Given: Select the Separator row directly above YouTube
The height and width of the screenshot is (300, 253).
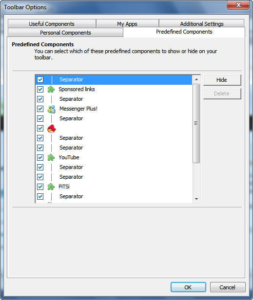Looking at the screenshot, I should tap(114, 148).
